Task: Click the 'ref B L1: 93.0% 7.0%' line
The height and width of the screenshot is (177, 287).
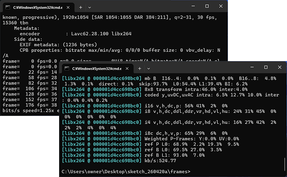Action: pos(133,155)
